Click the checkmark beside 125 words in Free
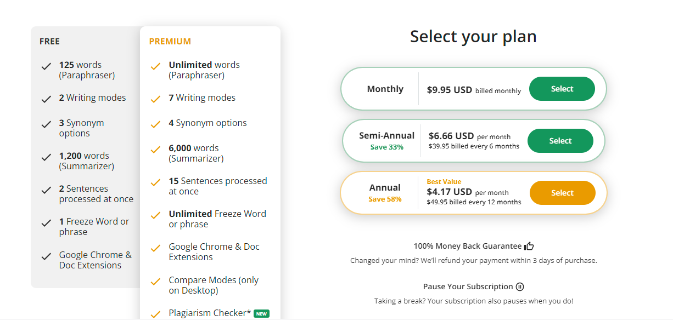 tap(46, 67)
